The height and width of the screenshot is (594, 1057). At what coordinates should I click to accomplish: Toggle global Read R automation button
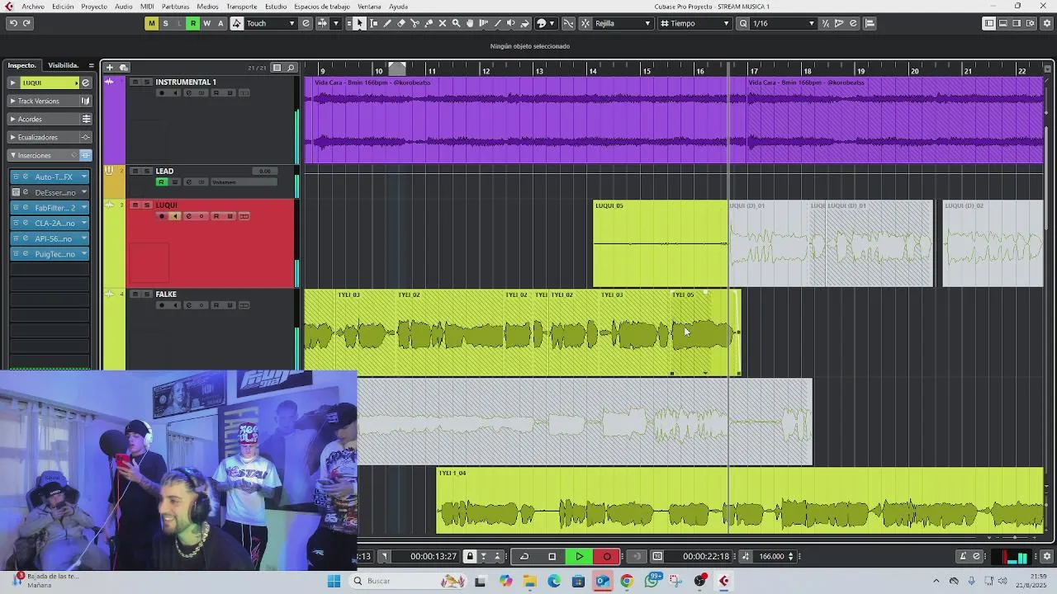click(x=193, y=23)
